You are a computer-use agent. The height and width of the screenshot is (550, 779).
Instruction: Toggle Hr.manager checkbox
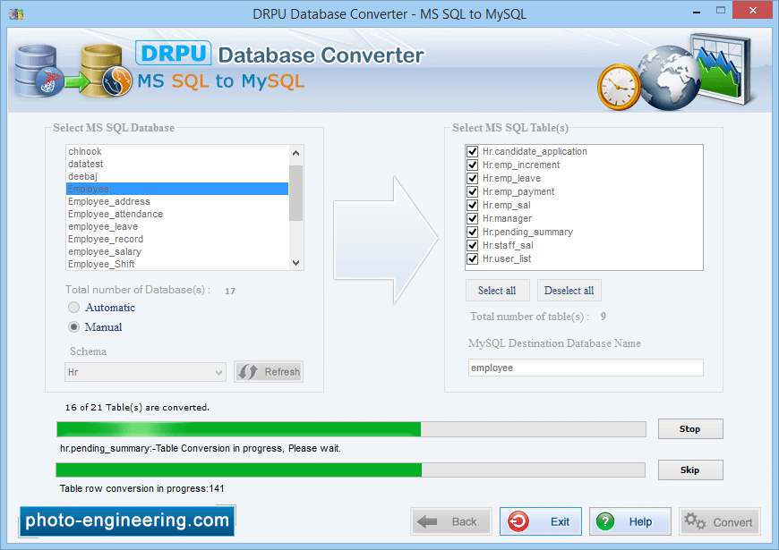[x=473, y=218]
